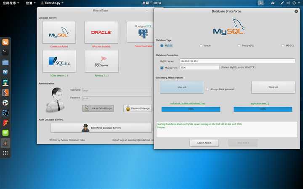This screenshot has width=303, height=189.
Task: Click the 'Written by: Saviour Emmanuel Ekiko' text
Action: (67, 140)
